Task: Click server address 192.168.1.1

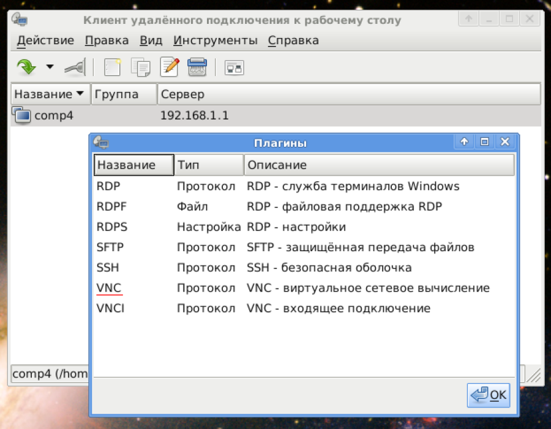Action: tap(194, 115)
